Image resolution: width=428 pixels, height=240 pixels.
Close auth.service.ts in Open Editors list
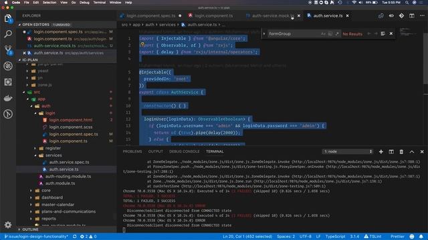click(24, 53)
